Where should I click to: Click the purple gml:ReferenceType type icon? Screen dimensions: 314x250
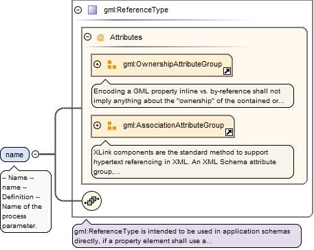pos(93,10)
